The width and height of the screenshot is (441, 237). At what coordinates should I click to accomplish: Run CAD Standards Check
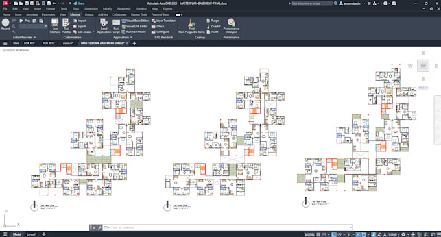tap(158, 26)
